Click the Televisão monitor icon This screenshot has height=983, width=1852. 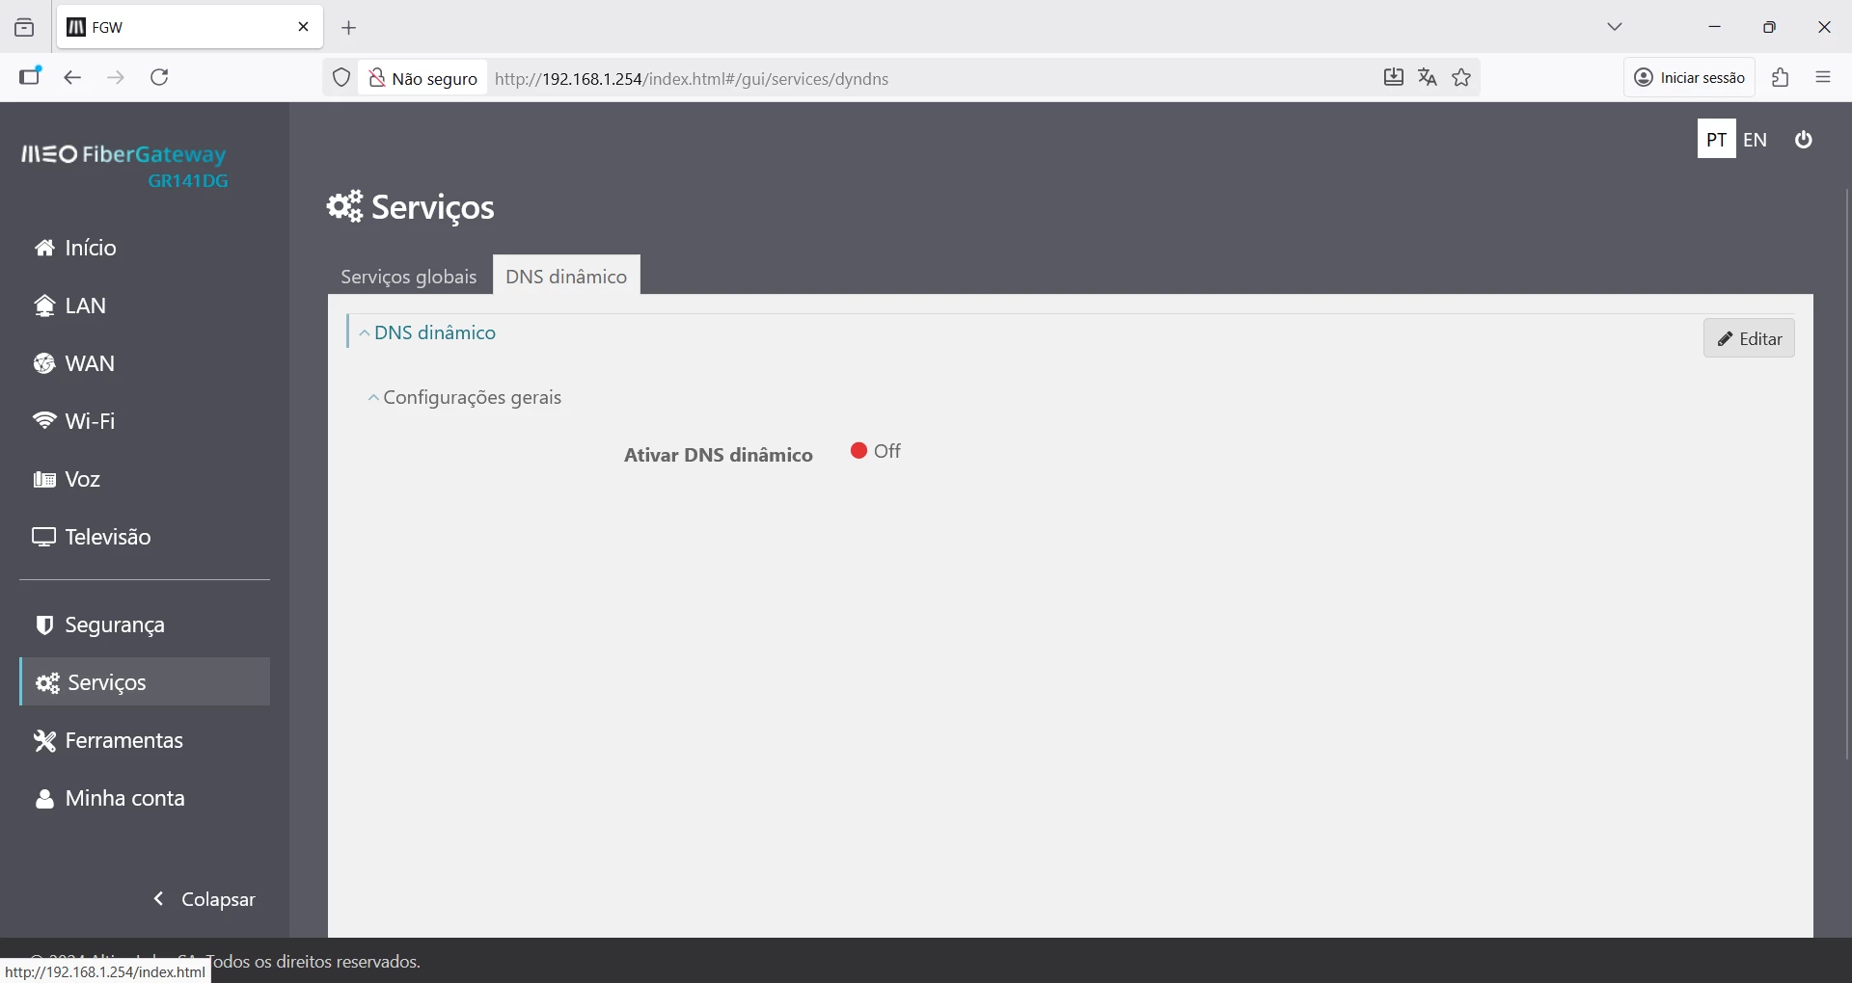pos(44,537)
